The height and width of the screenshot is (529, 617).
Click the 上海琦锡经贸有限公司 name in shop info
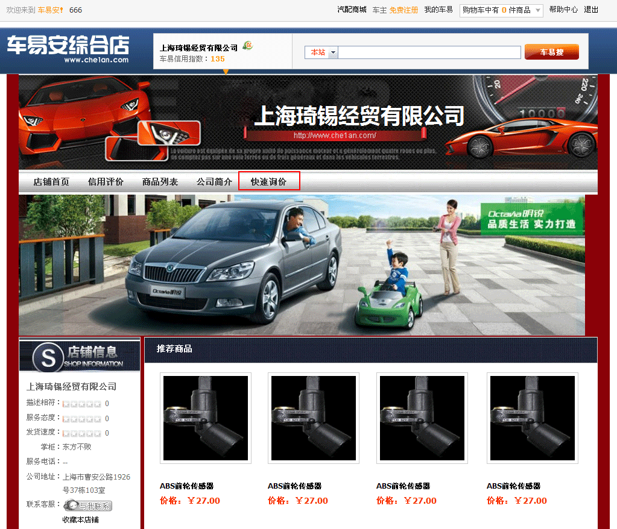(x=71, y=387)
